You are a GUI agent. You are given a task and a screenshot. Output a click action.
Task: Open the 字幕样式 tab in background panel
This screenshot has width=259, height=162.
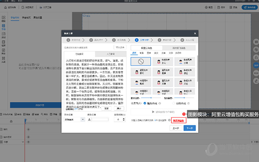click(x=26, y=18)
